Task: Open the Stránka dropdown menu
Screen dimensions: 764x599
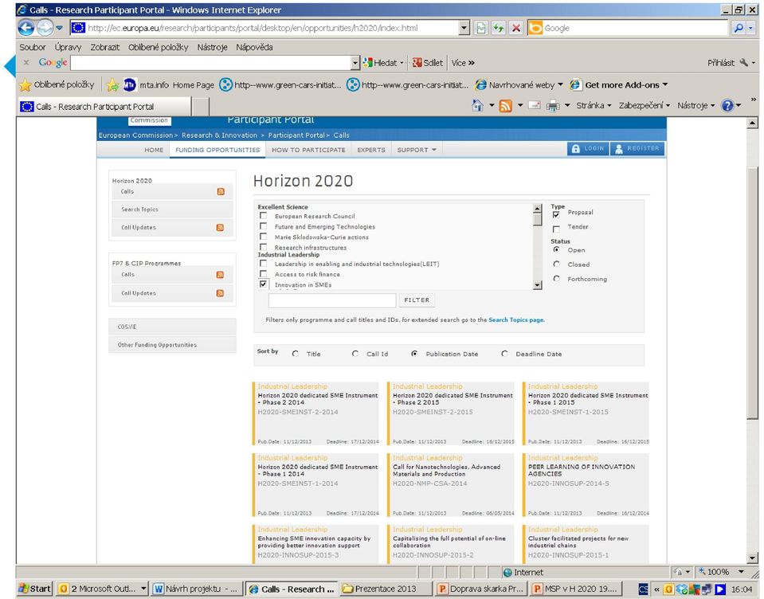Action: (594, 105)
